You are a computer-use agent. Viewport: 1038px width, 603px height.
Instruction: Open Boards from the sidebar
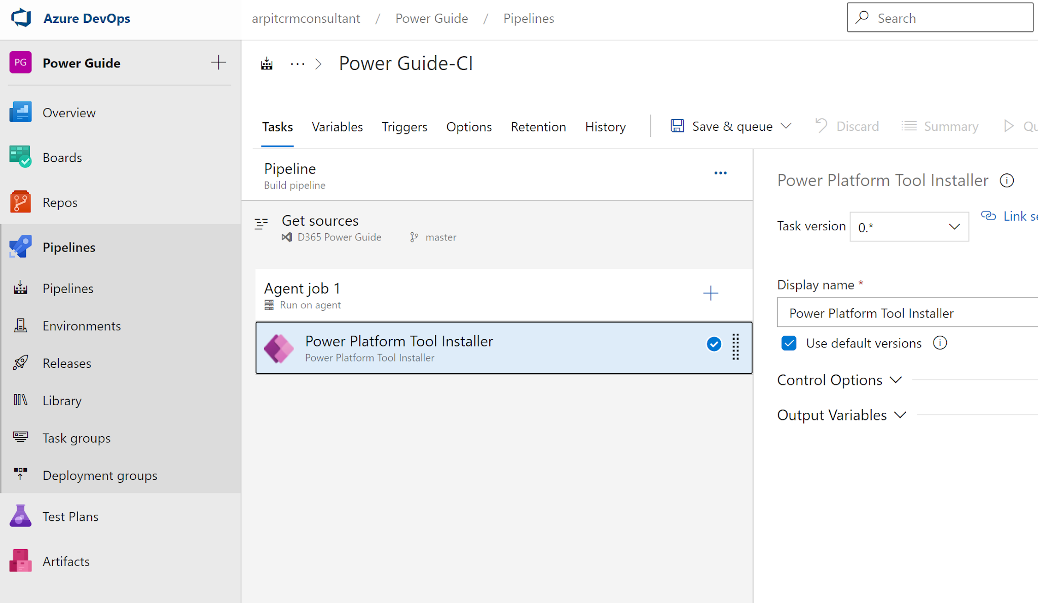point(62,158)
